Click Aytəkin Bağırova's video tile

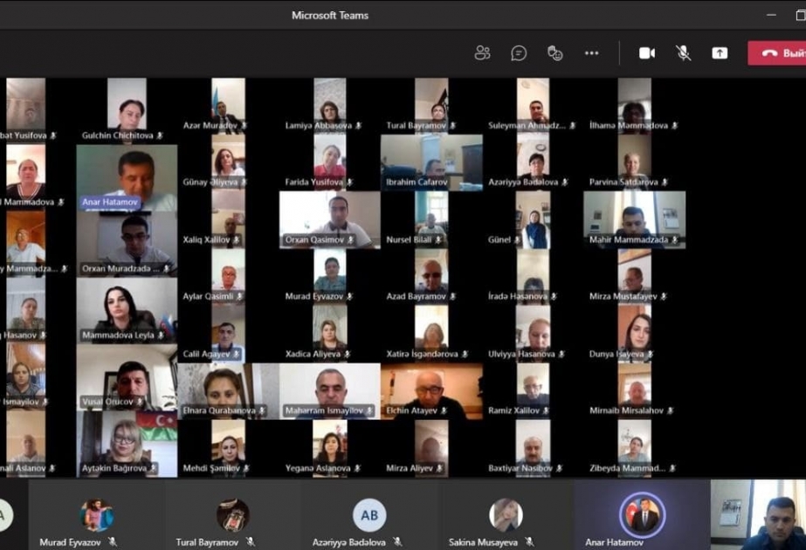[127, 444]
